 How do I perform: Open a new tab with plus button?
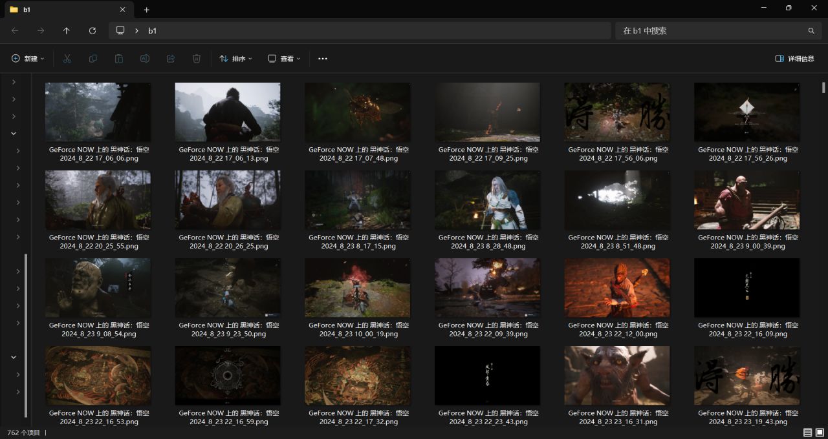pos(147,10)
